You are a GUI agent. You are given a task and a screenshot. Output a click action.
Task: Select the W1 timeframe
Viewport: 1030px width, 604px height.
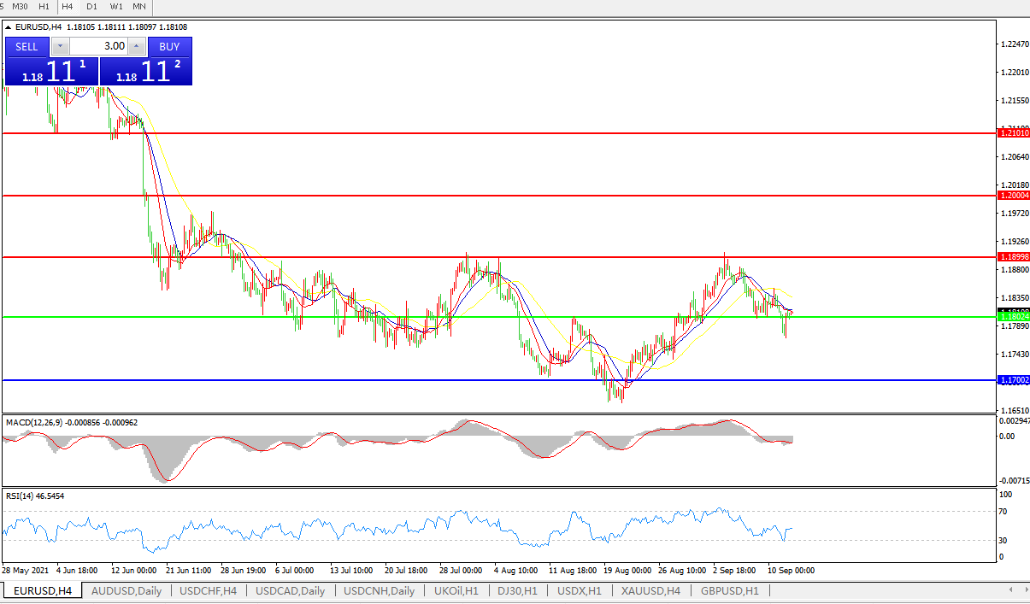coord(116,6)
